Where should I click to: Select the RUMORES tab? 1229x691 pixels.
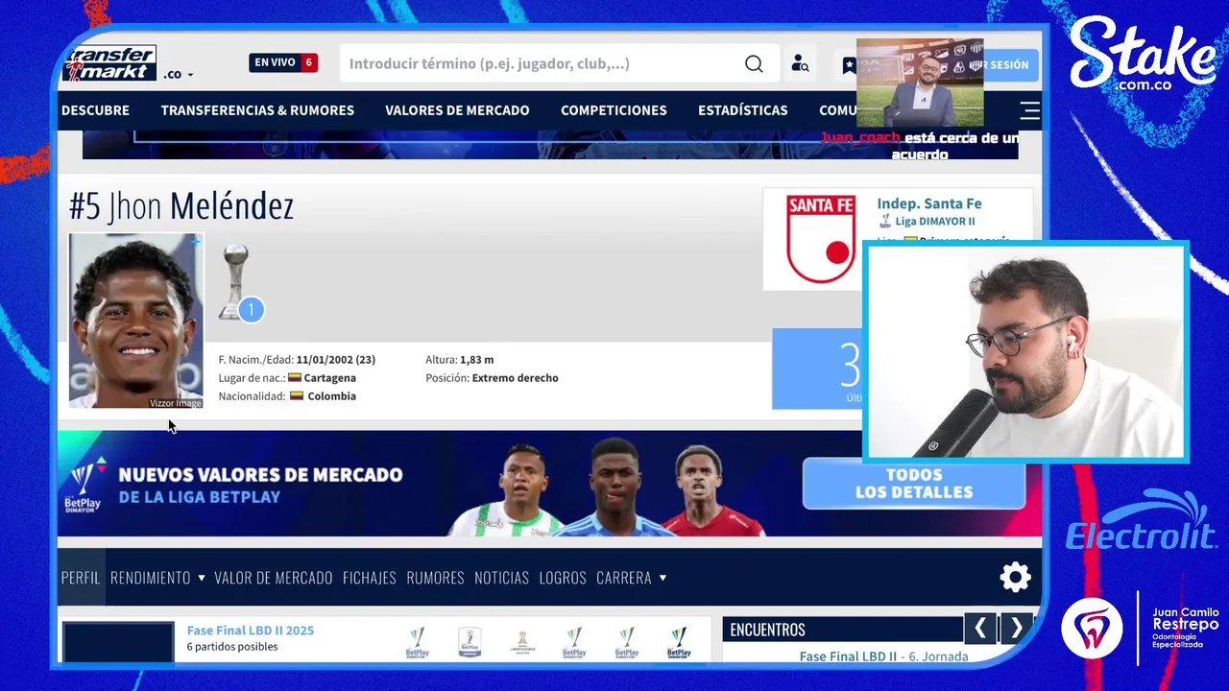coord(435,578)
